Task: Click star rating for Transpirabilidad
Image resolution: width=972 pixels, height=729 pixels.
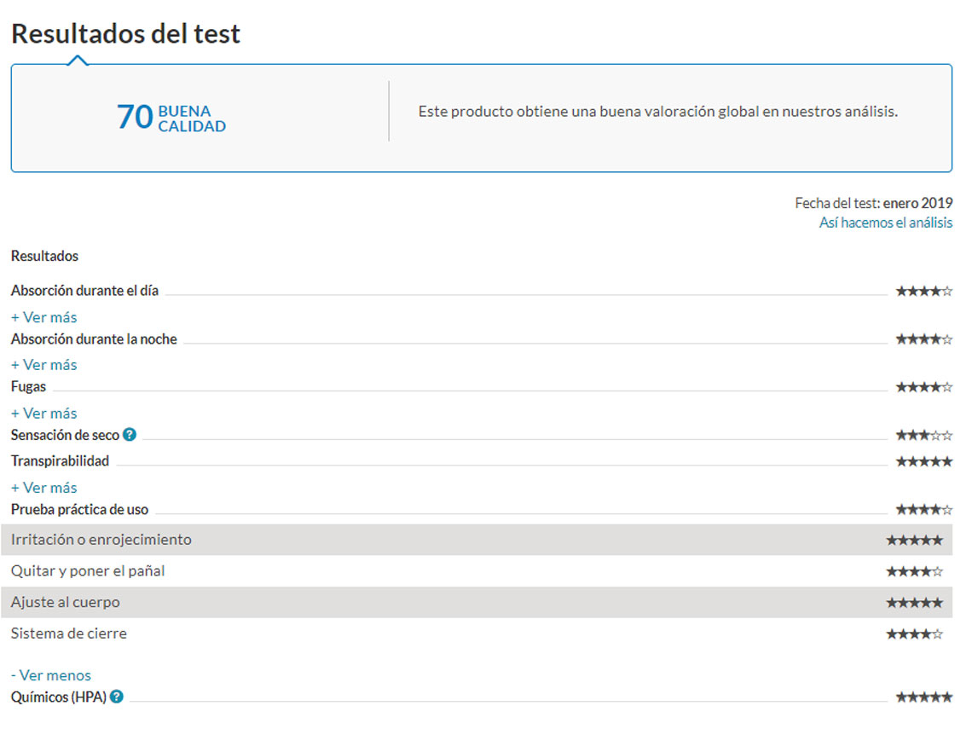Action: pos(923,462)
